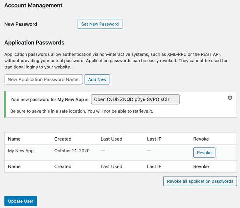Click the Name label in table footer row
240x208 pixels.
tap(14, 166)
